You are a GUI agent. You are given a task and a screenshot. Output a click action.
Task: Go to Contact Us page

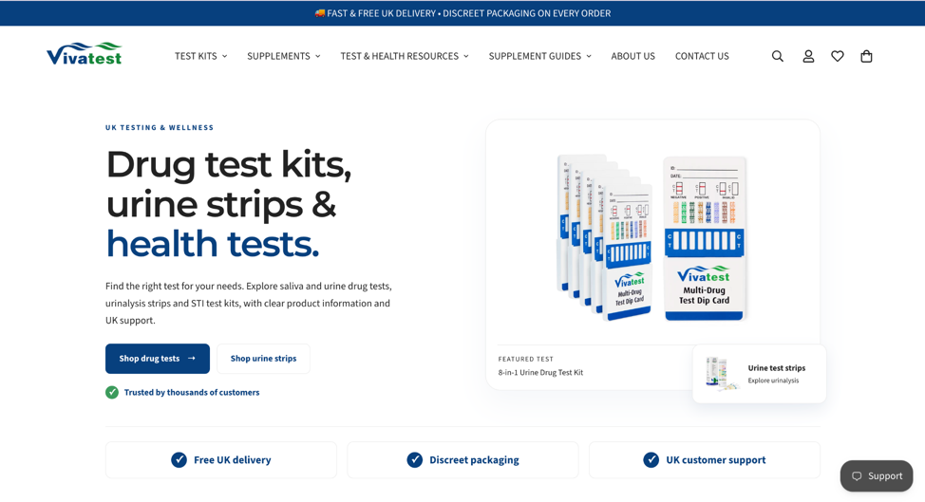[702, 56]
